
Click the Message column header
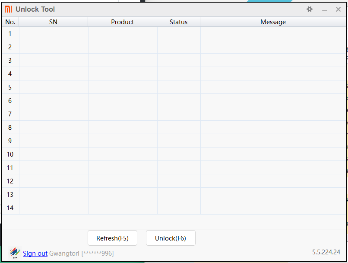coord(273,22)
